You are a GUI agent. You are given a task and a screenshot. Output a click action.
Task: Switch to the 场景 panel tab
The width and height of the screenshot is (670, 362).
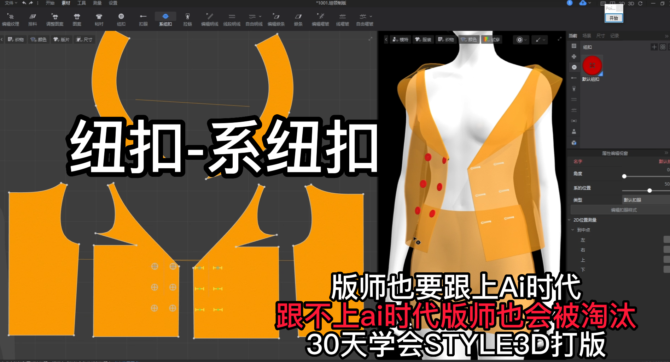pyautogui.click(x=587, y=36)
